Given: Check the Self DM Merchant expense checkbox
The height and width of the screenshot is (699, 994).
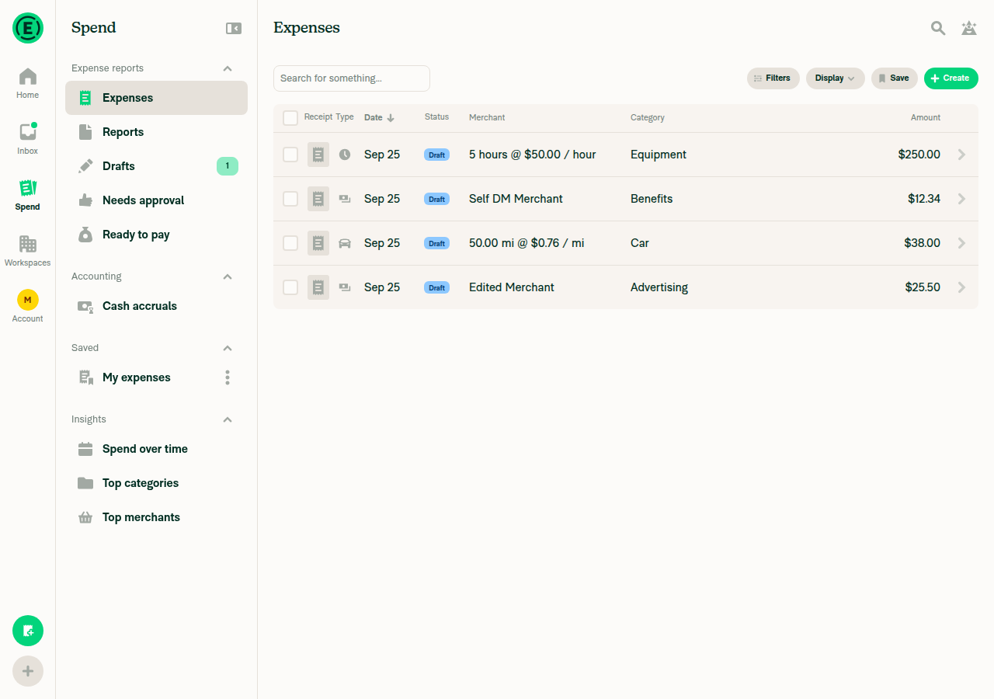Looking at the screenshot, I should (x=290, y=199).
